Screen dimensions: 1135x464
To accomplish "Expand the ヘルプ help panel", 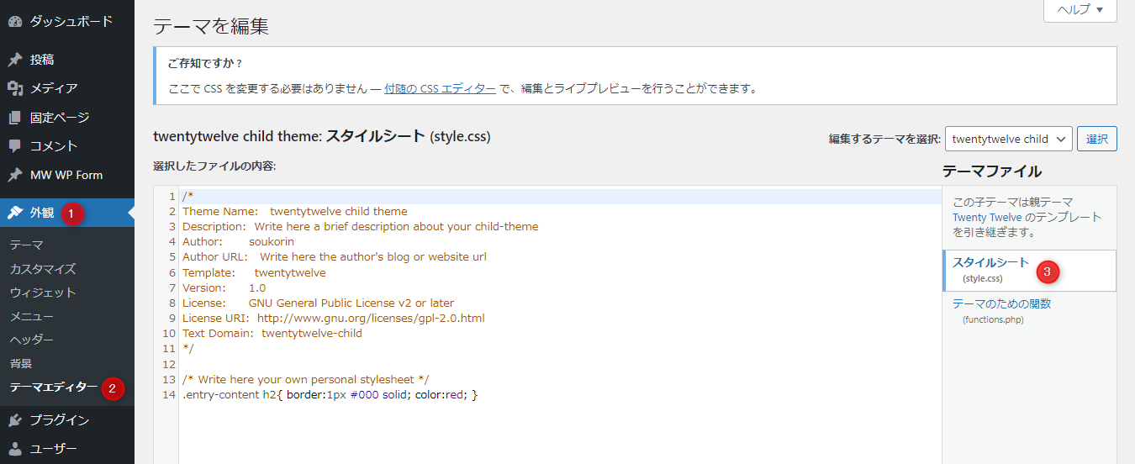I will tap(1080, 10).
